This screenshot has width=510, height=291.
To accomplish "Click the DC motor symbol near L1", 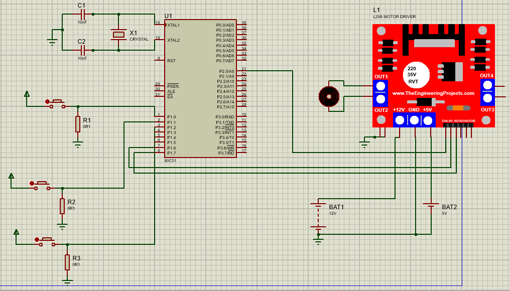I will click(330, 95).
